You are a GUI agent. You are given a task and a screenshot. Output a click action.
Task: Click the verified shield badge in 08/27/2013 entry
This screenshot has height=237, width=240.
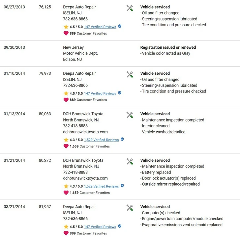[x=120, y=26]
